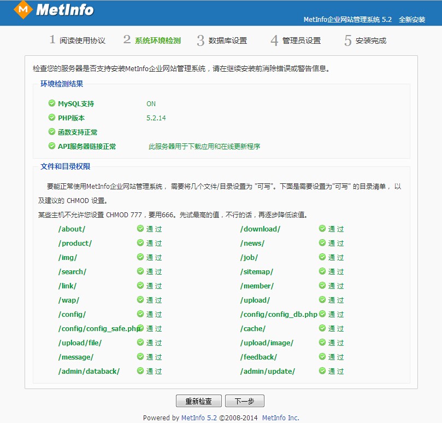Click the /cache/ path label
Screen dimensions: 442x423
253,329
